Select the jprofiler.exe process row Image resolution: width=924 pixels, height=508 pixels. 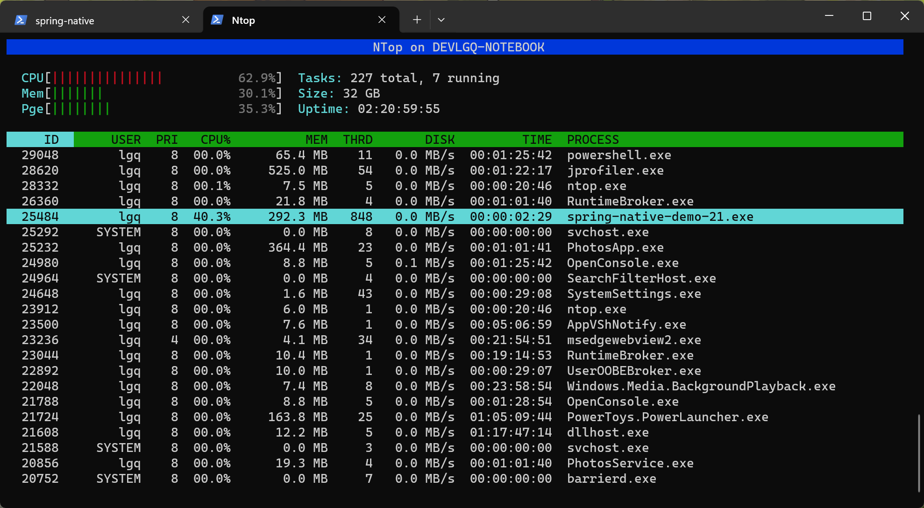coord(455,170)
